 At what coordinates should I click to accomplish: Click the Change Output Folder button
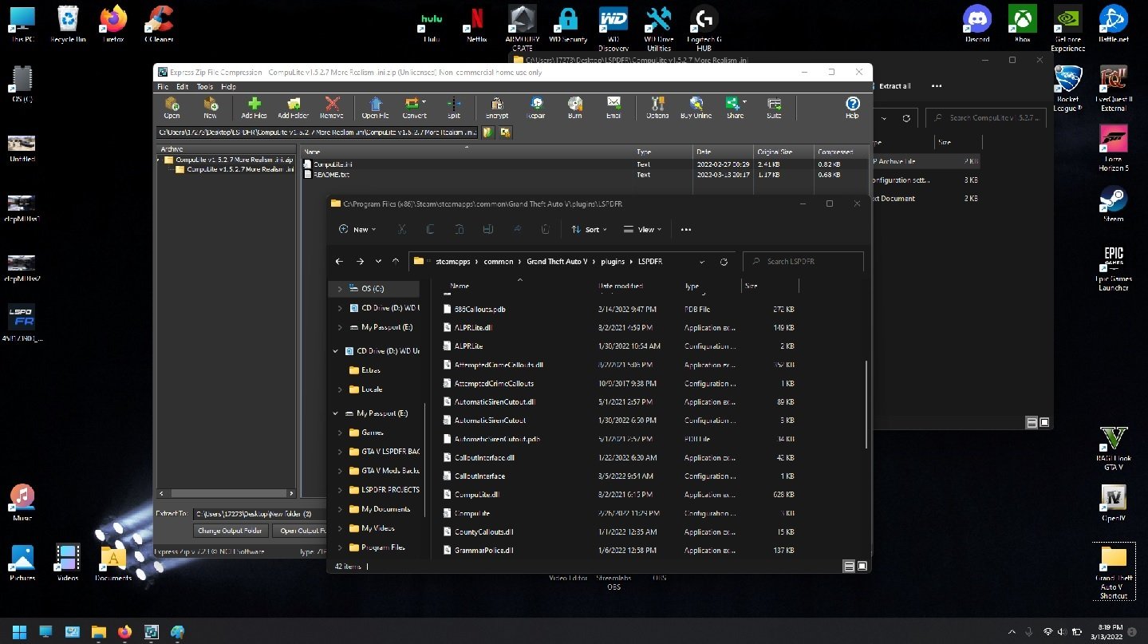[230, 531]
